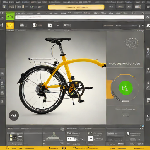Click the round knob icon in the bottom panel header
150x150 pixels.
click(62, 129)
